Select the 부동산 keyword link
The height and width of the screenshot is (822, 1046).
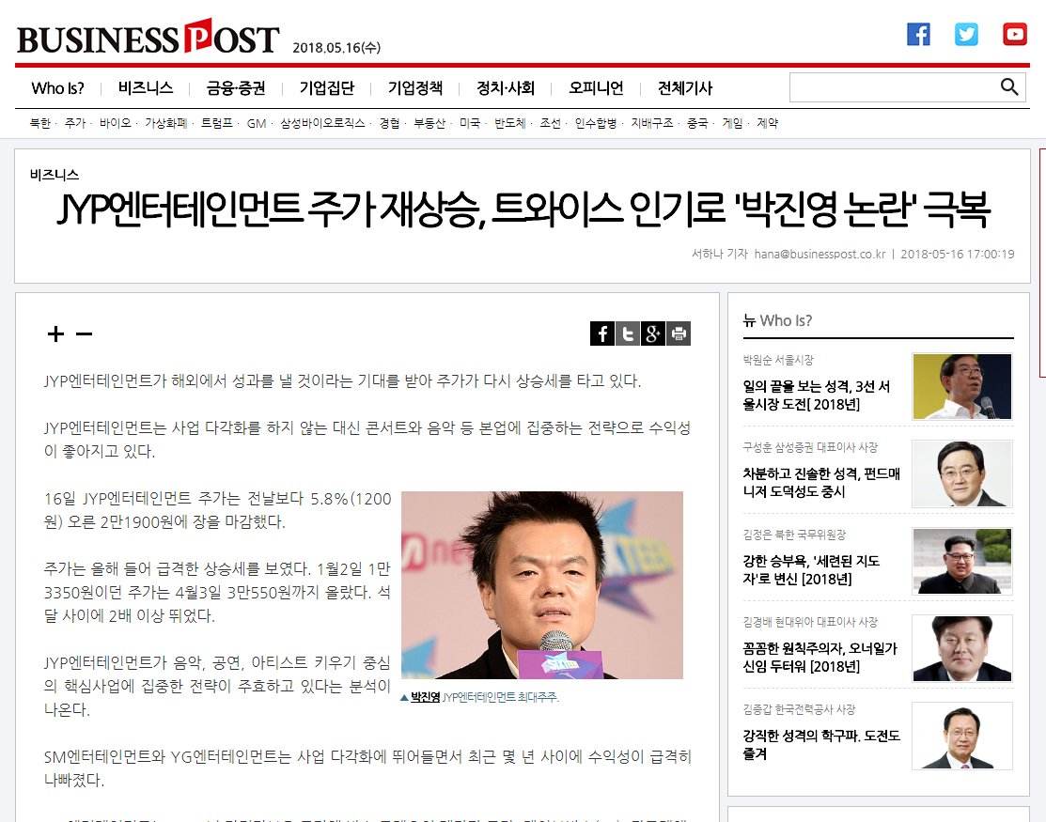pos(429,123)
